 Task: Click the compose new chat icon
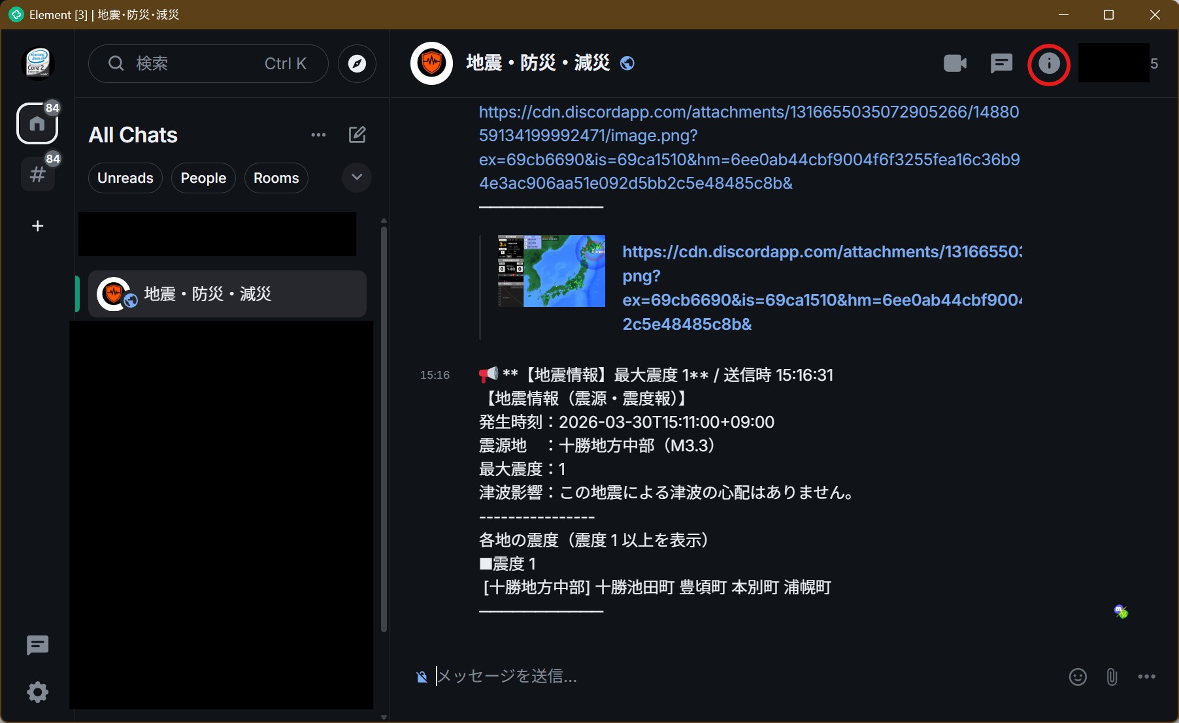357,135
